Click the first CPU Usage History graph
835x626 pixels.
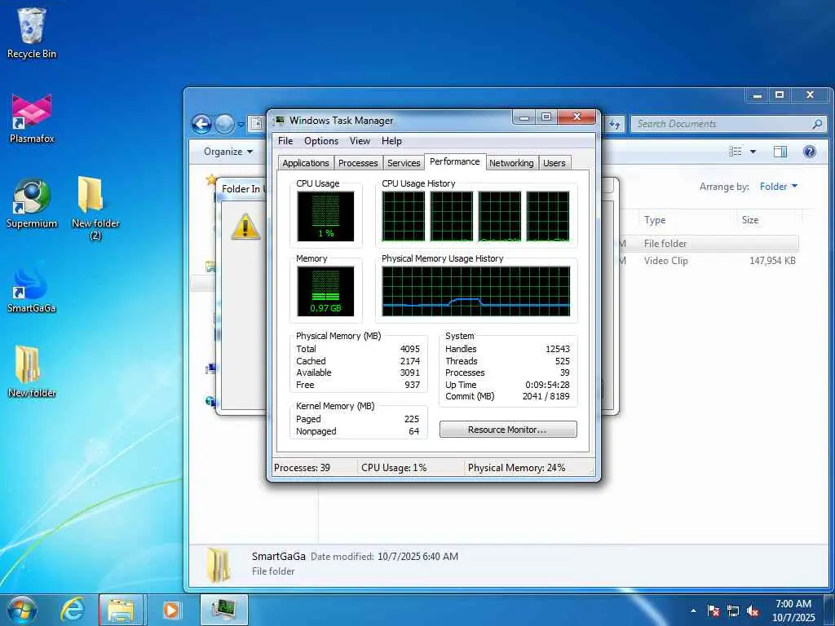(404, 216)
